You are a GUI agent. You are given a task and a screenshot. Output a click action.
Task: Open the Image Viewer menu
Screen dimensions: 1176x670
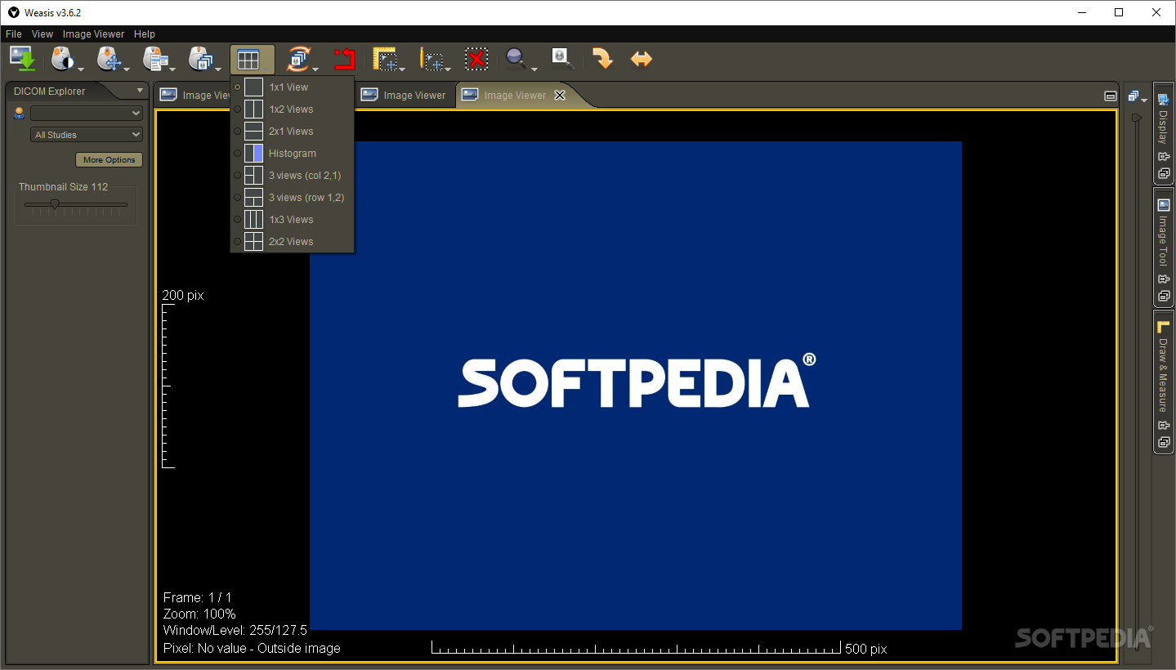[x=94, y=34]
